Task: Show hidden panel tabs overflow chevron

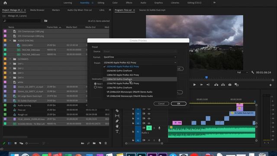Action: [110, 10]
